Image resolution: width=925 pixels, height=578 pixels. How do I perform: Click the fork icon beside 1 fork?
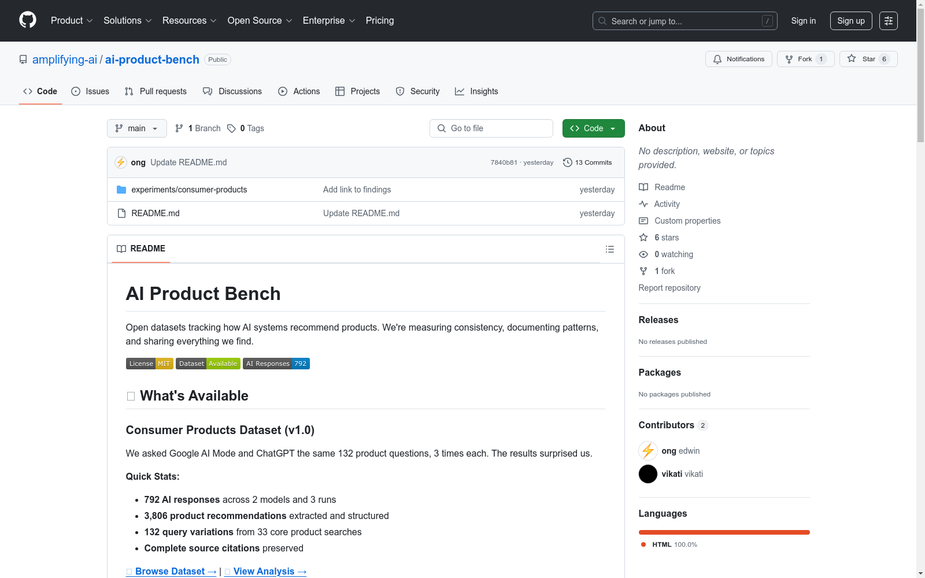click(643, 271)
